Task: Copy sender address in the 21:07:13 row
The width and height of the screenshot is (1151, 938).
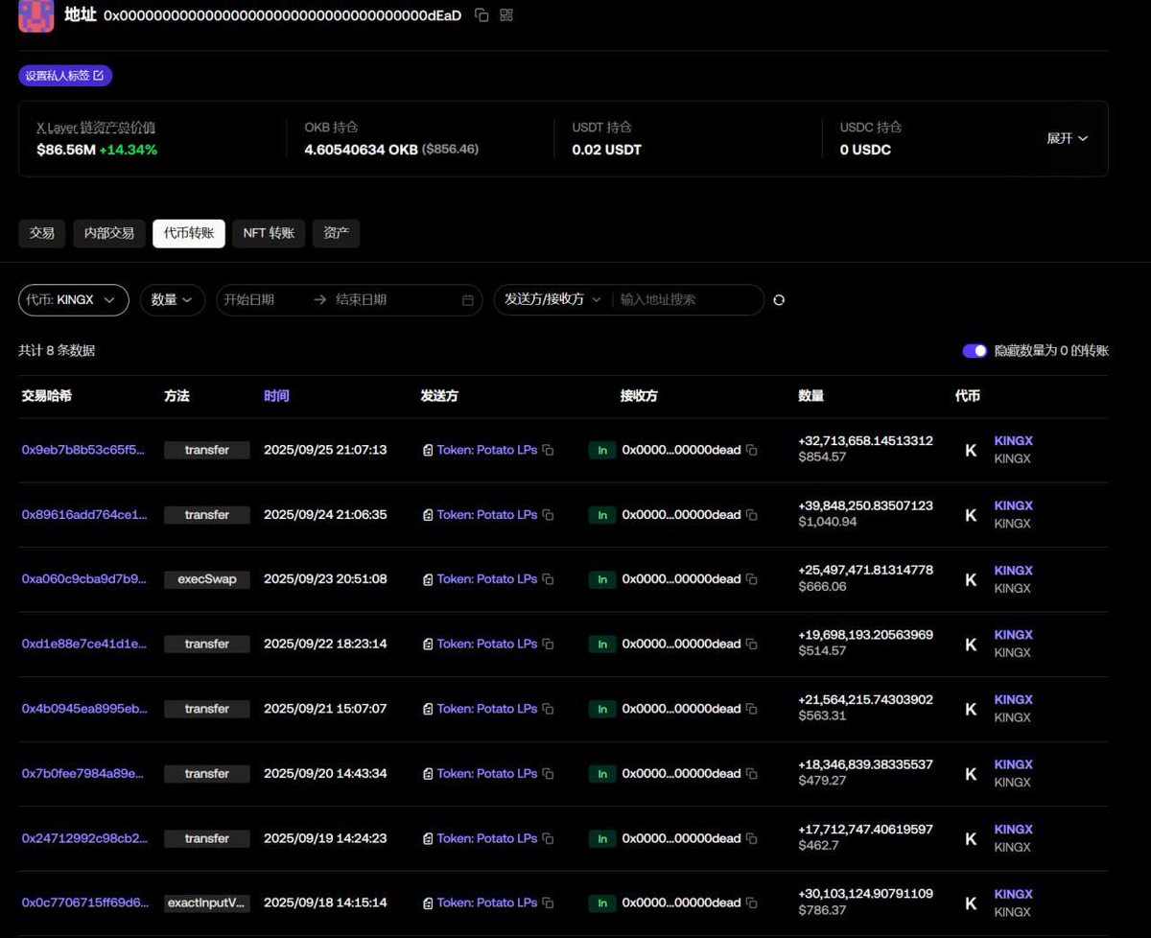Action: [548, 450]
